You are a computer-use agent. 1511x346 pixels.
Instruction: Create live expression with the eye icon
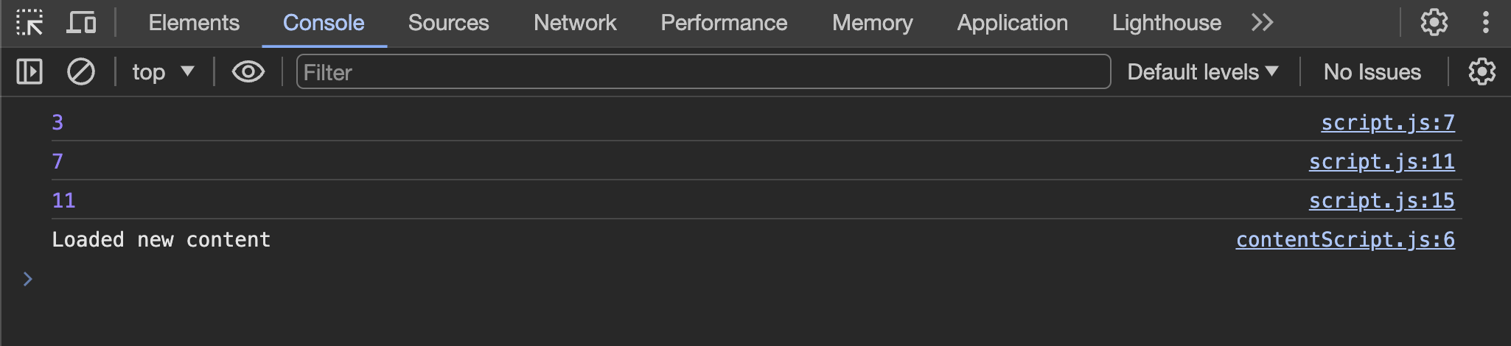tap(248, 72)
